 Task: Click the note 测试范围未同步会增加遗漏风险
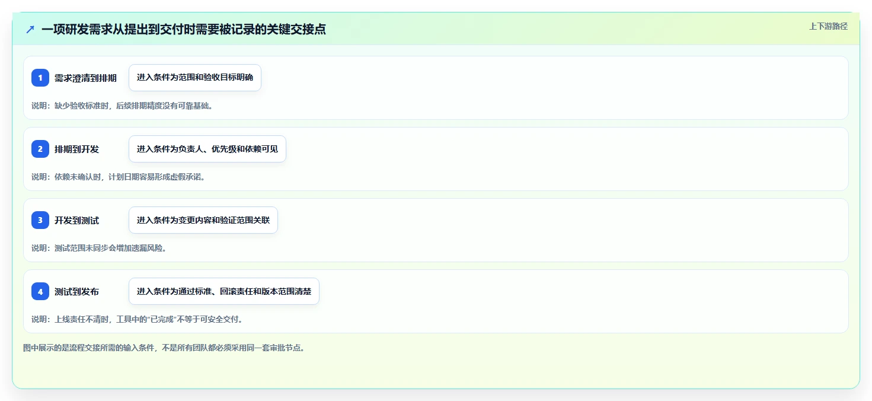click(x=99, y=248)
